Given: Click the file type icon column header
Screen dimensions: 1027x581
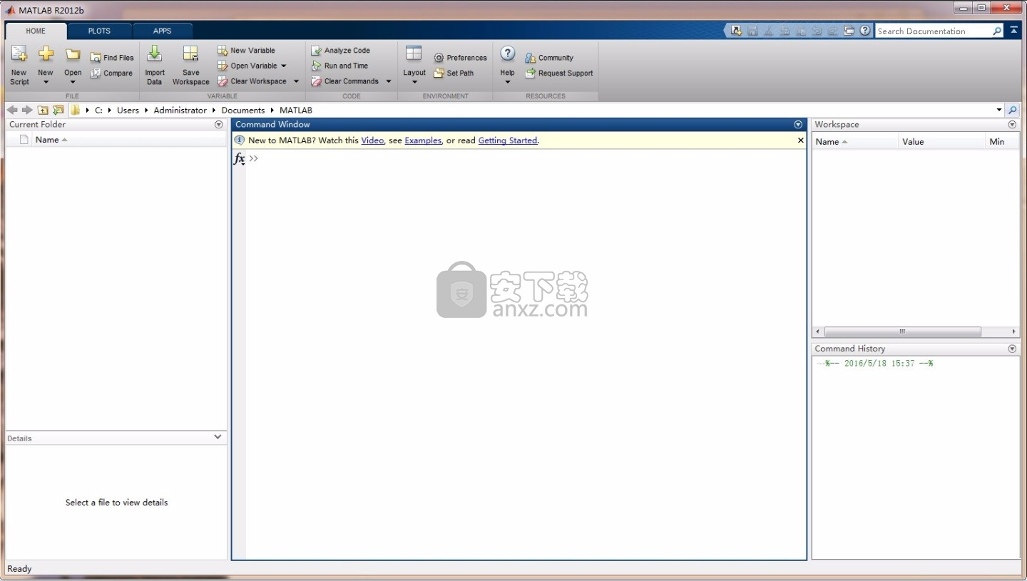Looking at the screenshot, I should pos(24,140).
